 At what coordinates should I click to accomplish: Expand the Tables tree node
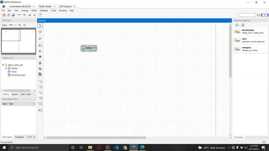(6, 68)
